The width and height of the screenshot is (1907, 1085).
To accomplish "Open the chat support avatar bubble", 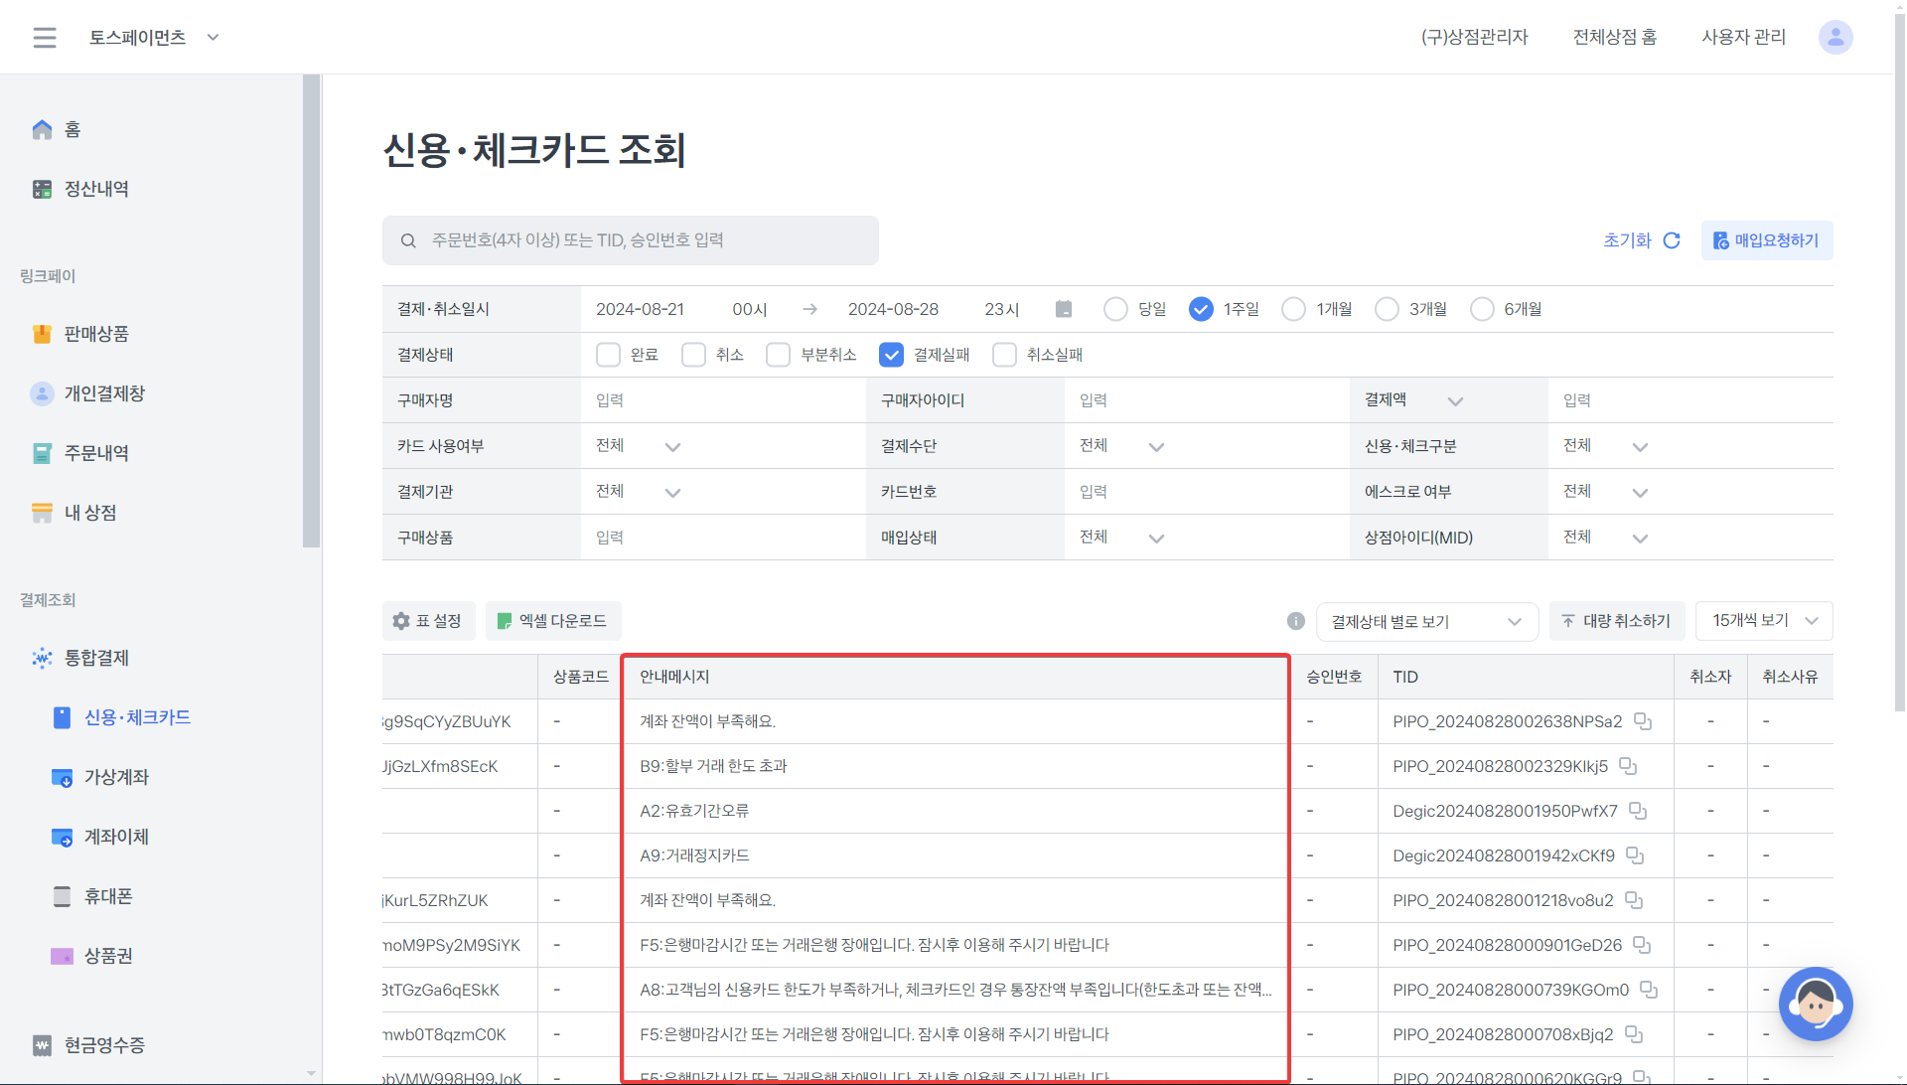I will pos(1815,1004).
